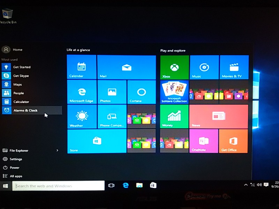Screen dimensions: 279x209
Task: Open the Money tile
Action: [x=174, y=116]
